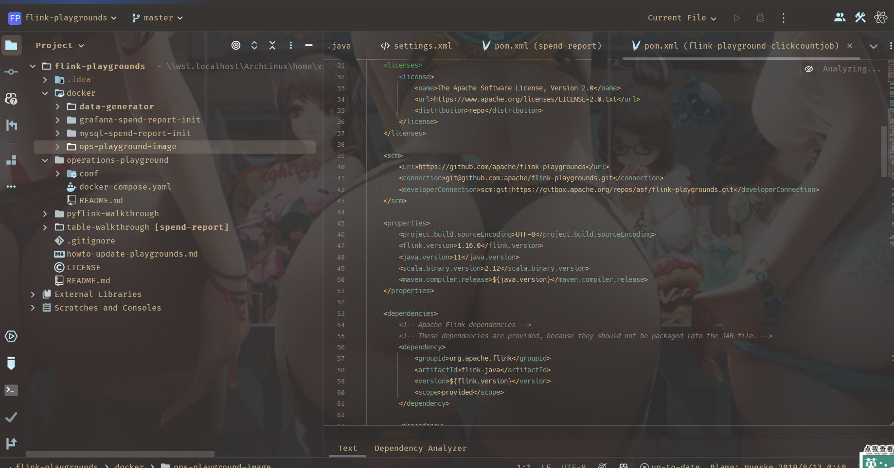
Task: Hide the Project tool window
Action: pos(309,45)
